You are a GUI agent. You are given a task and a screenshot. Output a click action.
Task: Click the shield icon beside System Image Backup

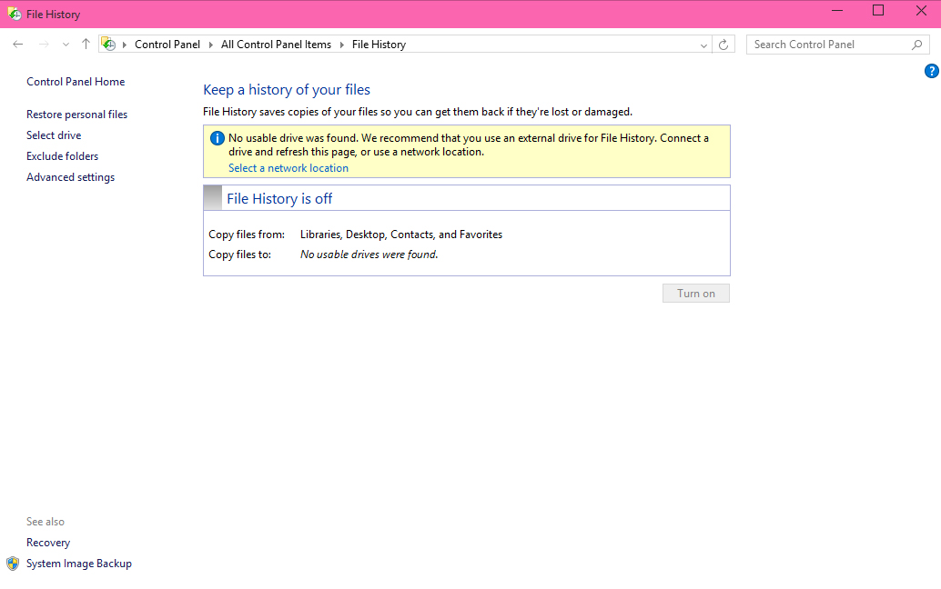coord(13,564)
